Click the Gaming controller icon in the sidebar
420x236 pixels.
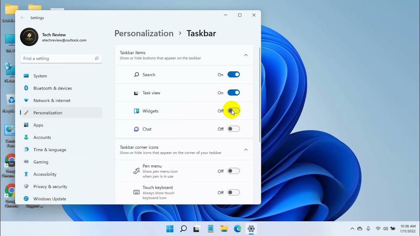26,162
